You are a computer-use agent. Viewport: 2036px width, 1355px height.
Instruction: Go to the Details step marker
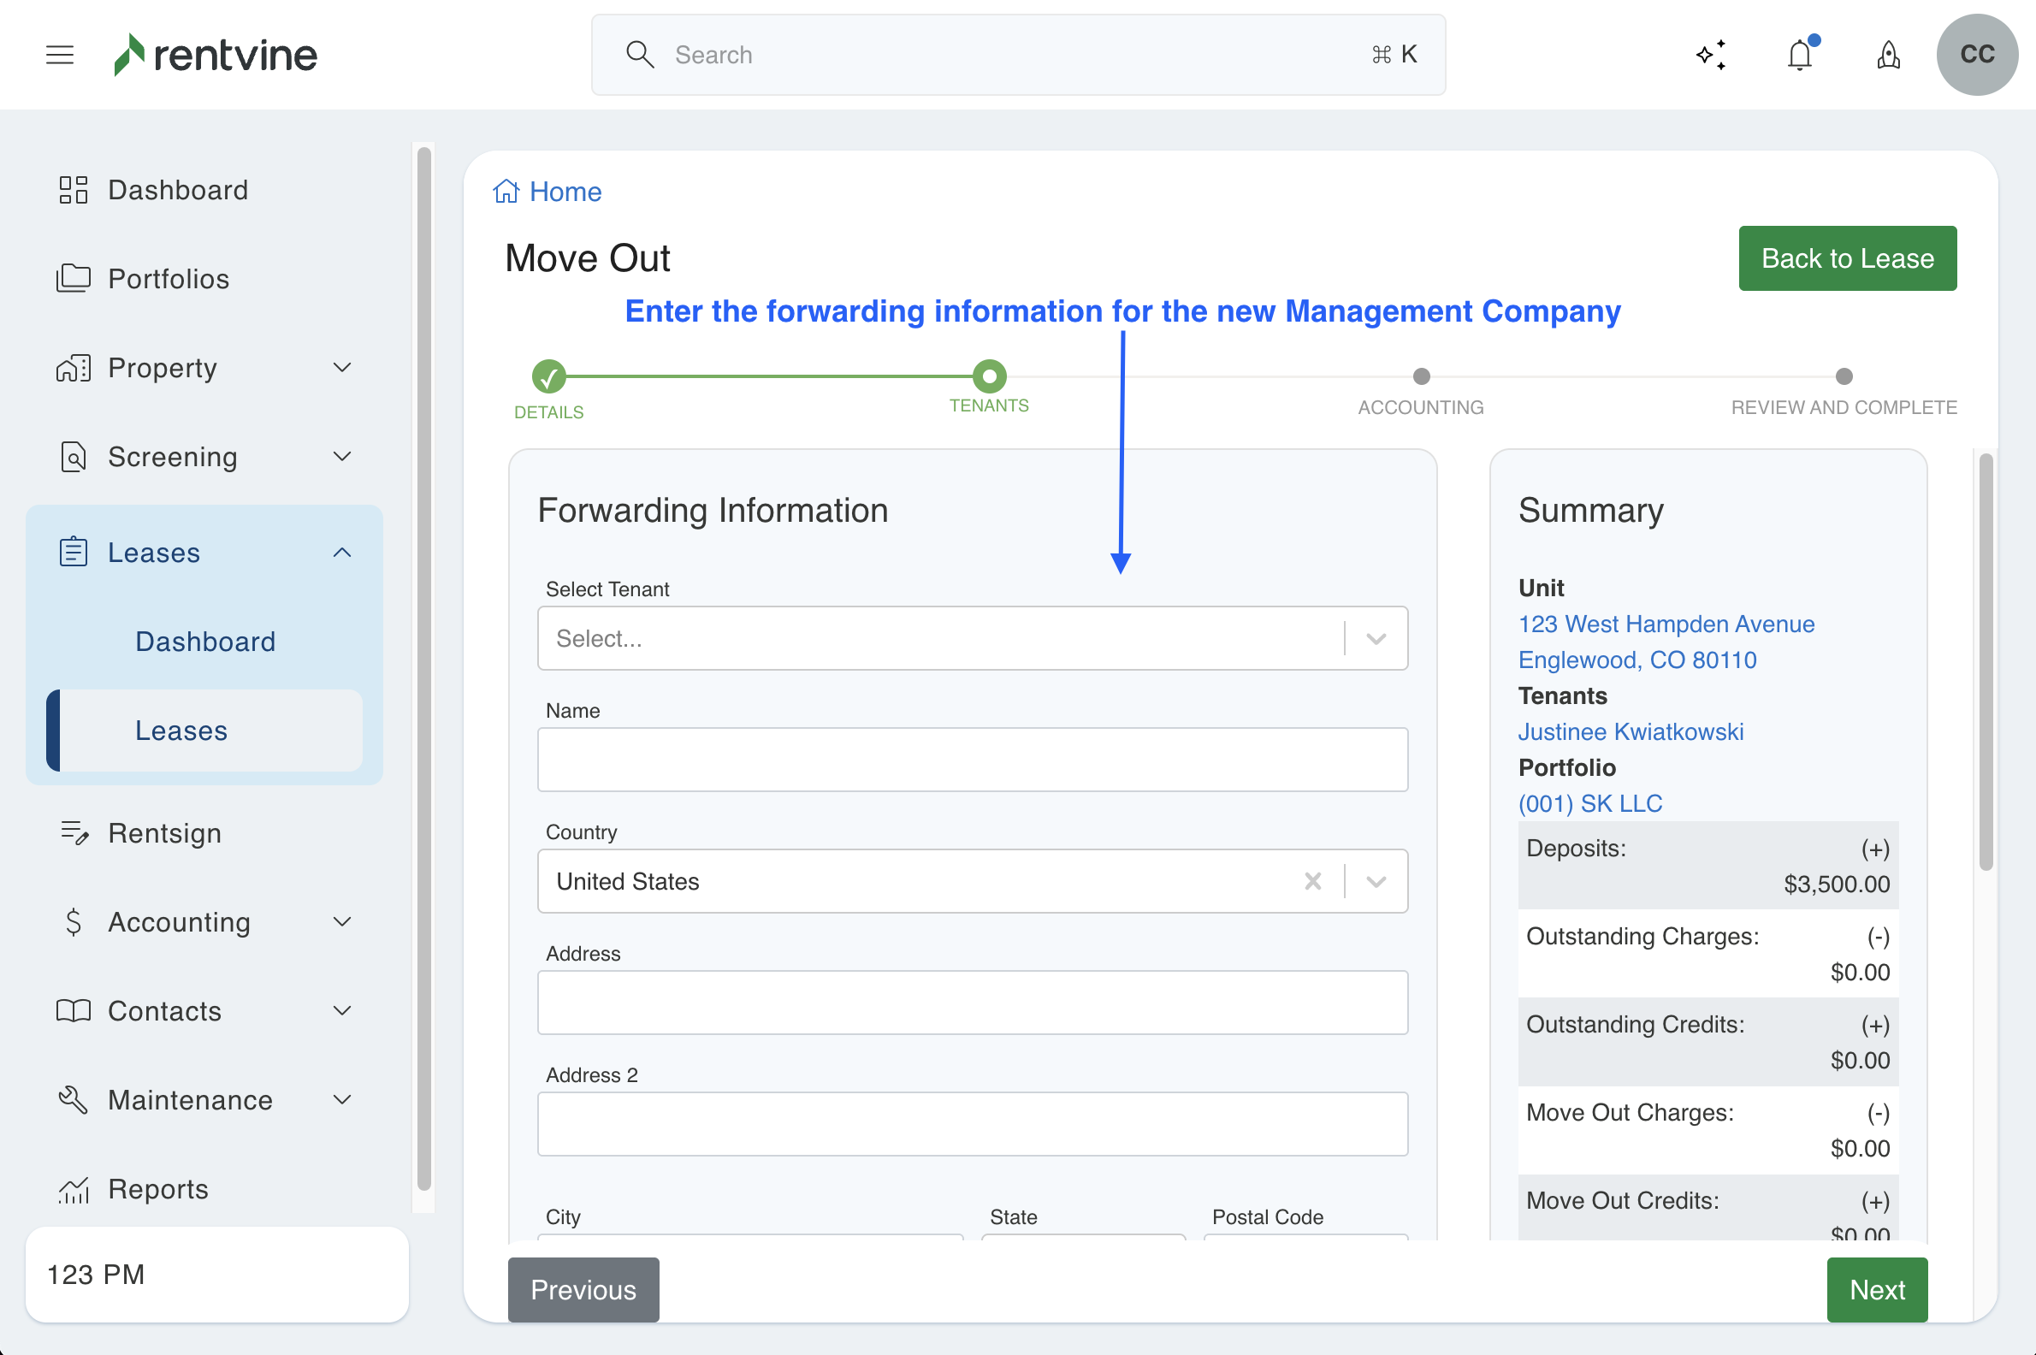pos(548,376)
